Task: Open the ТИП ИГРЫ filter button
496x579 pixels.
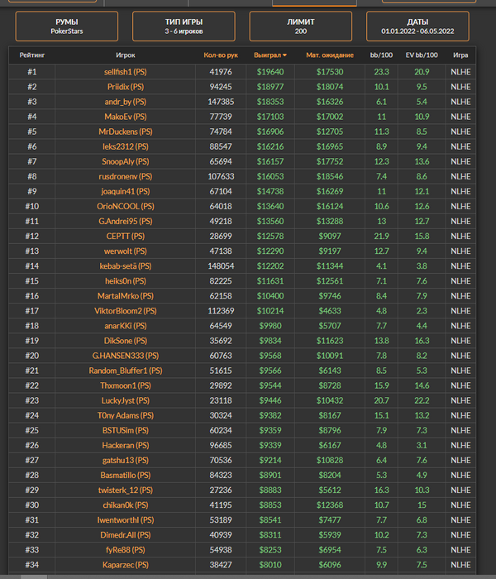Action: coord(184,26)
